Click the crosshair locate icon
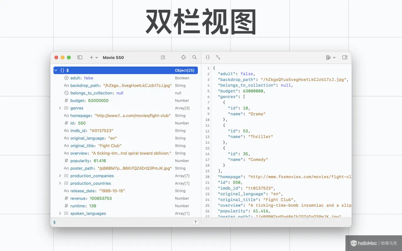The width and height of the screenshot is (402, 251). point(183,57)
